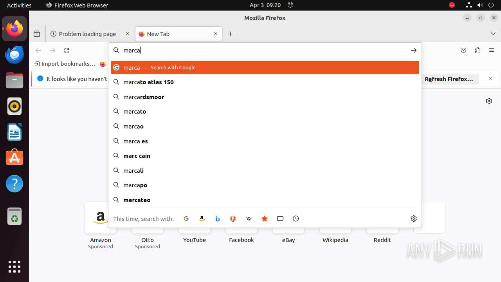The height and width of the screenshot is (282, 501).
Task: Choose suggestion 'marcapo'
Action: [265, 185]
